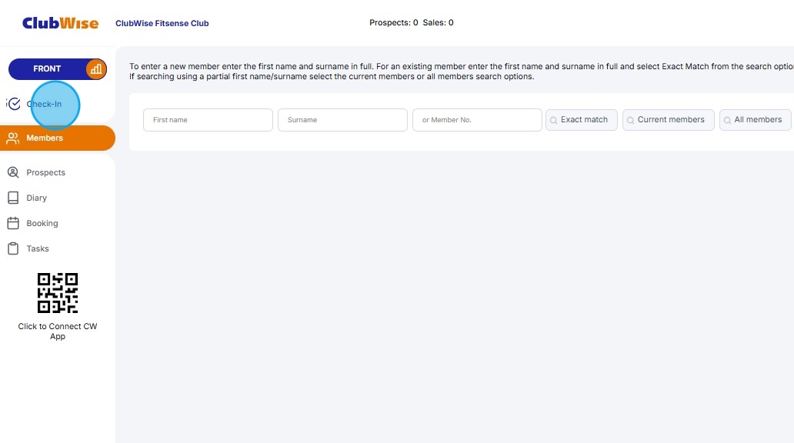Search using Exact match button
Screen dimensions: 794x443
[582, 120]
